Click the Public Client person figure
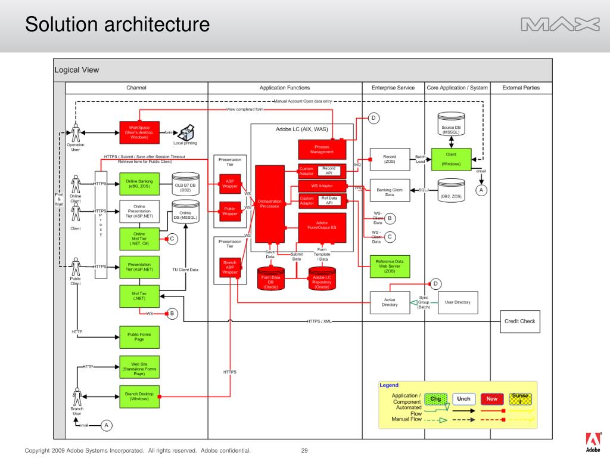This screenshot has height=458, width=610. 76,267
